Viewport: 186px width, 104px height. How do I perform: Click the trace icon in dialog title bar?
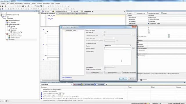(61, 27)
